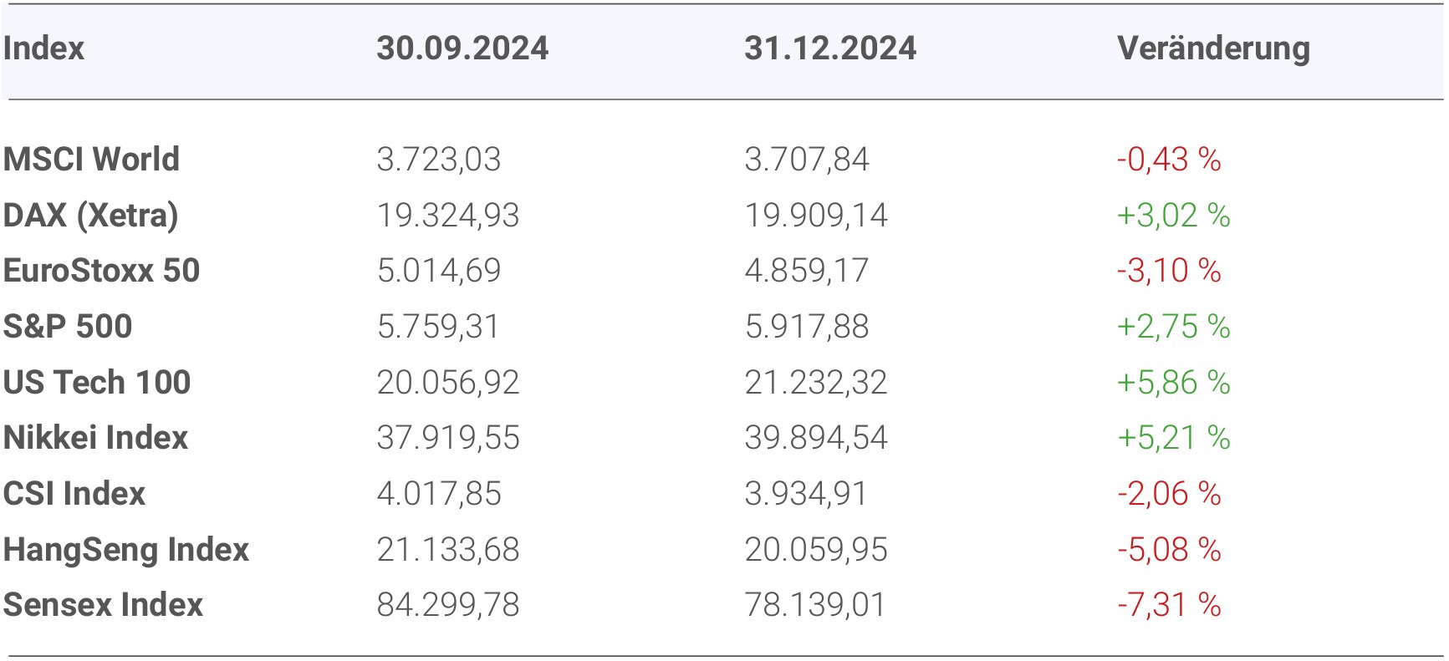1449x661 pixels.
Task: Click the 30.09.2024 column header
Action: [x=462, y=48]
